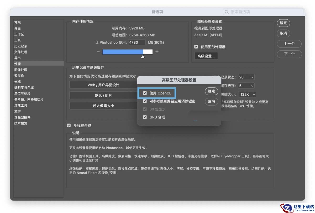The width and height of the screenshot is (315, 213).
Task: Open the tile size dropdown showing 132K
Action: click(x=247, y=94)
